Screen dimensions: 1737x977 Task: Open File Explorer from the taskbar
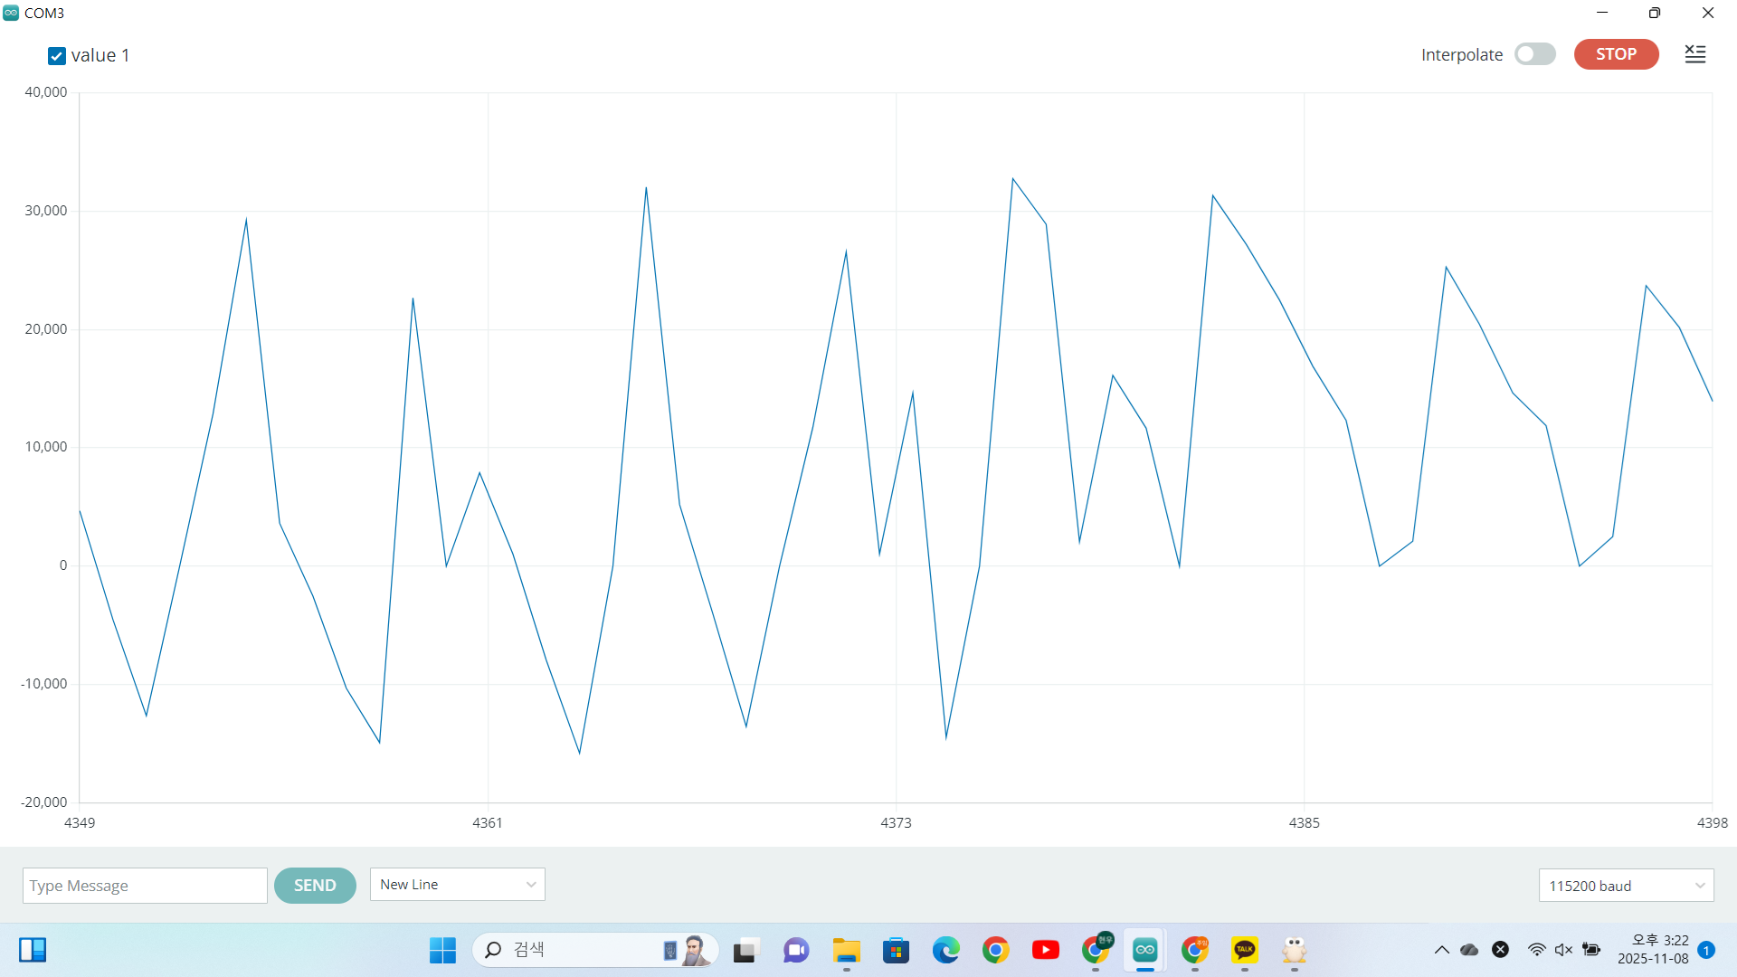click(x=847, y=950)
